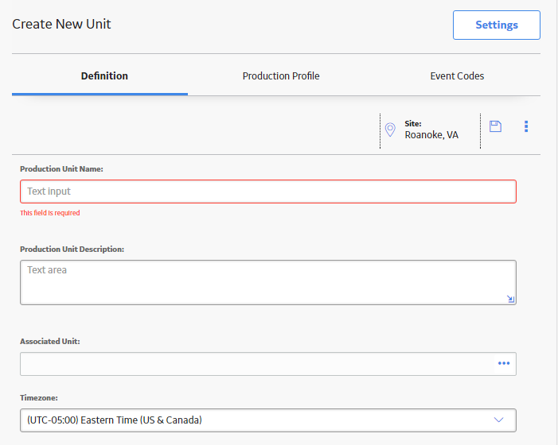
Task: Click the Associated Unit label
Action: tap(50, 341)
